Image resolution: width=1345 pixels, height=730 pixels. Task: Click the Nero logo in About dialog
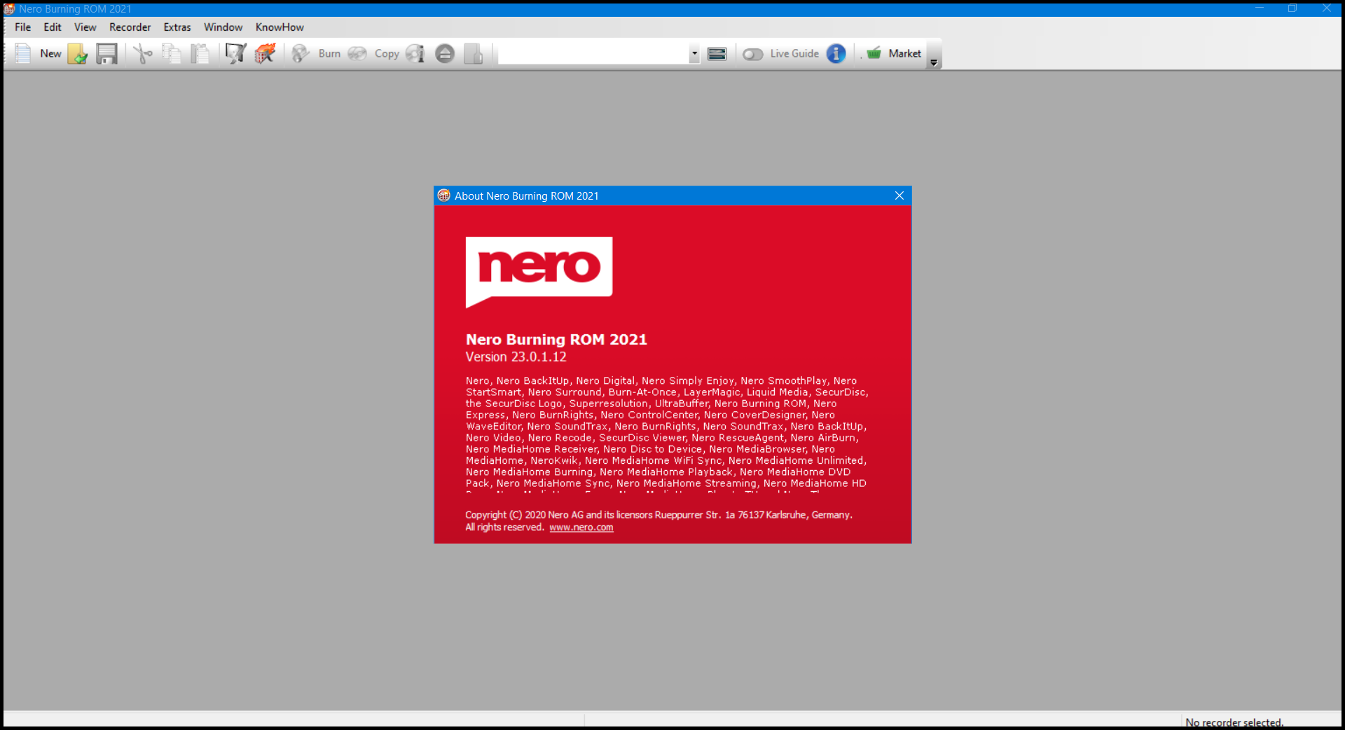tap(539, 272)
